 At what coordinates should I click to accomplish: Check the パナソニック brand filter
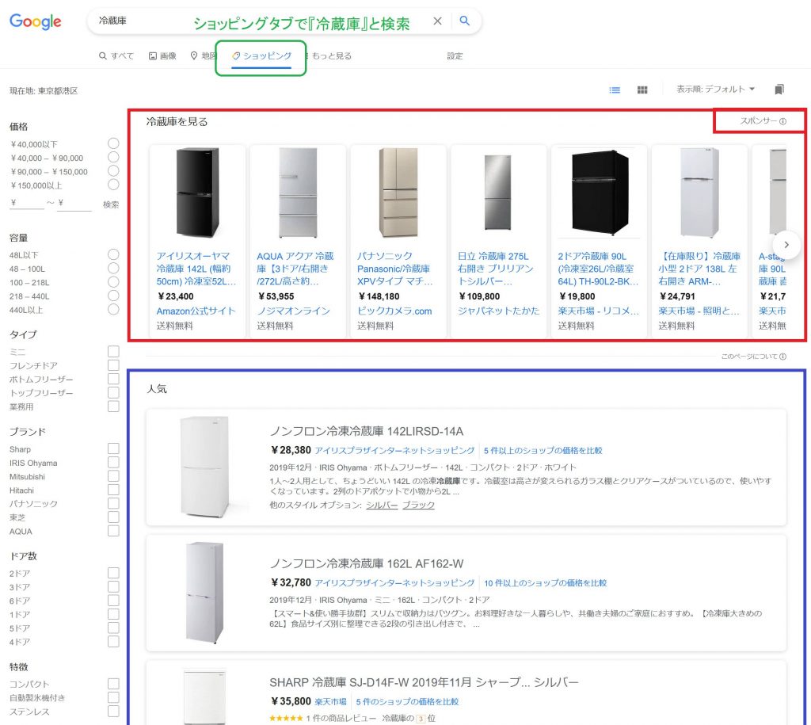point(113,503)
